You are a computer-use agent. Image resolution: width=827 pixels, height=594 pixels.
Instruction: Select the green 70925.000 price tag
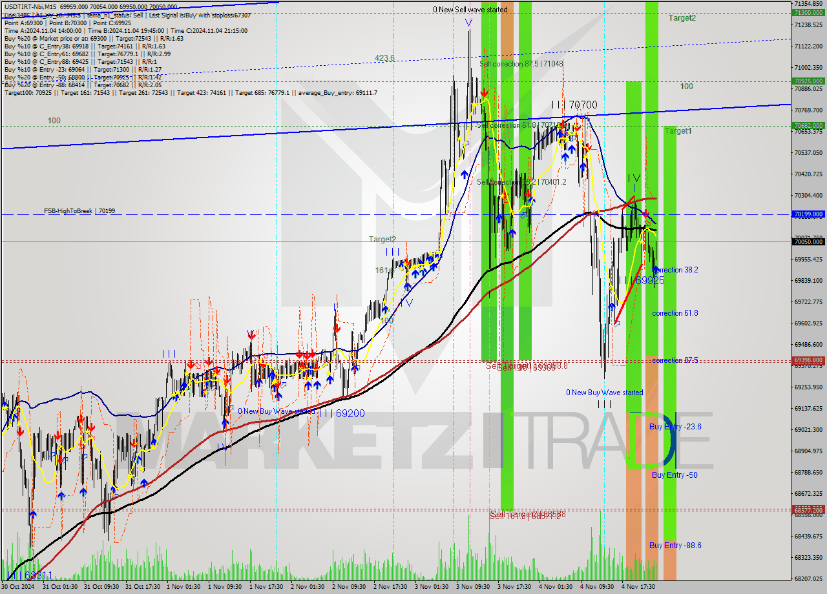click(x=808, y=81)
